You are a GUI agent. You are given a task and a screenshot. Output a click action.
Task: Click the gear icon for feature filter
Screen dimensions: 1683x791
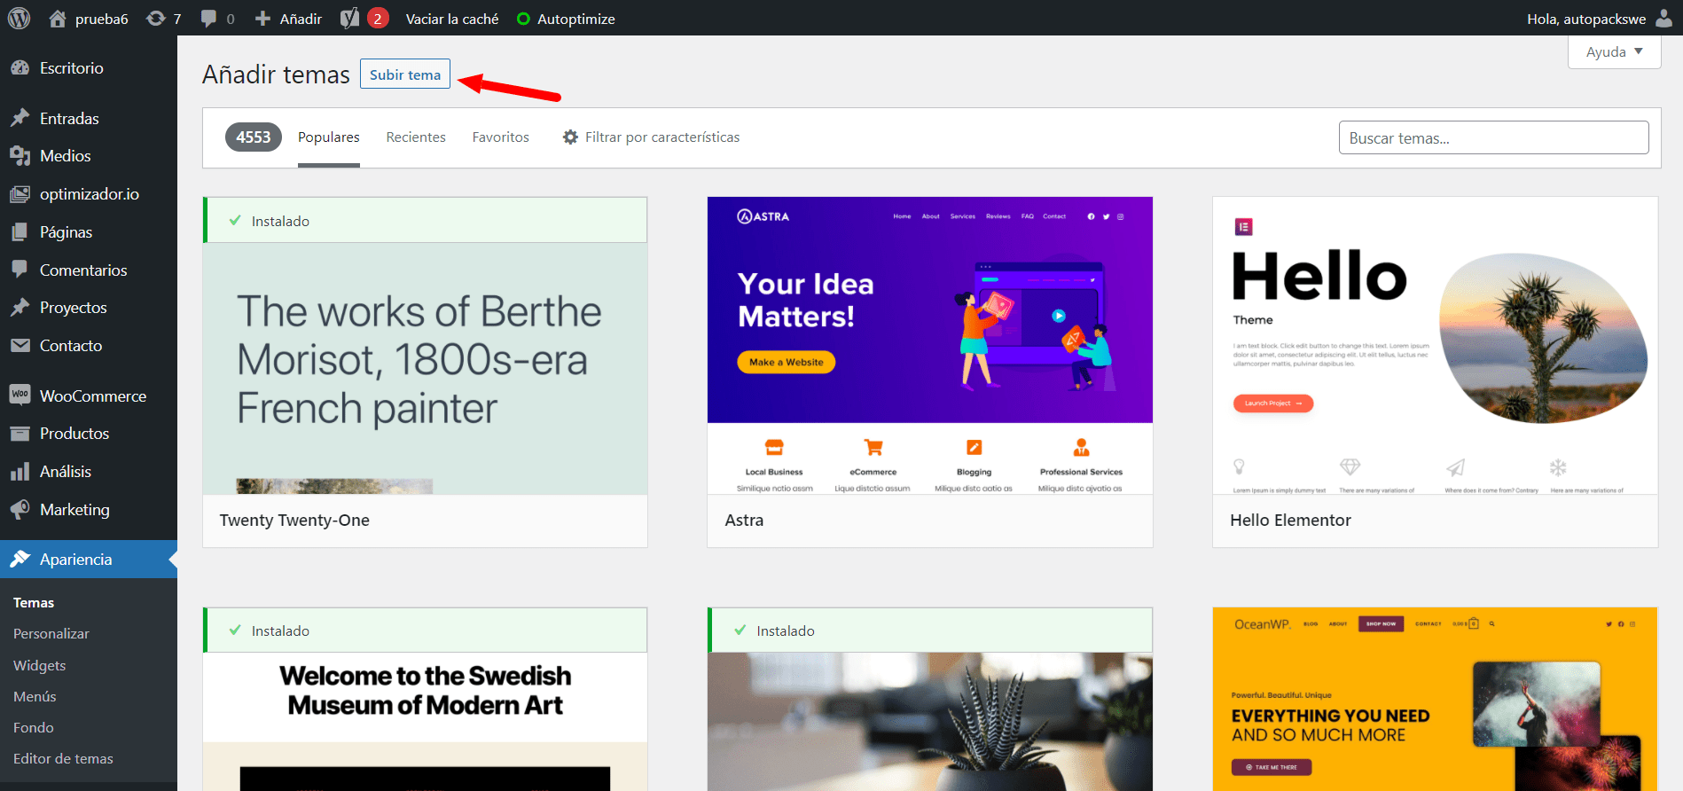click(570, 137)
